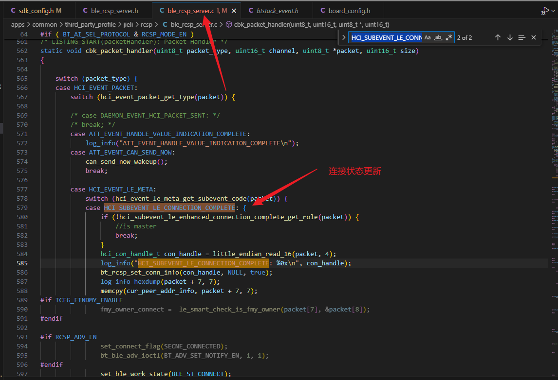Click the ble_rcsp_server.c file breadcrumb
558x380 pixels.
click(190, 24)
